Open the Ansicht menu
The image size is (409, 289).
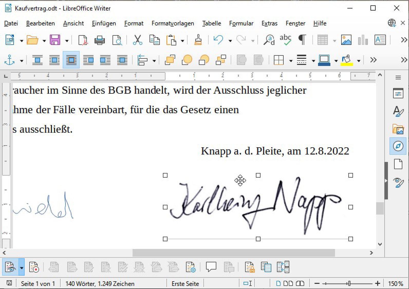[x=73, y=23]
